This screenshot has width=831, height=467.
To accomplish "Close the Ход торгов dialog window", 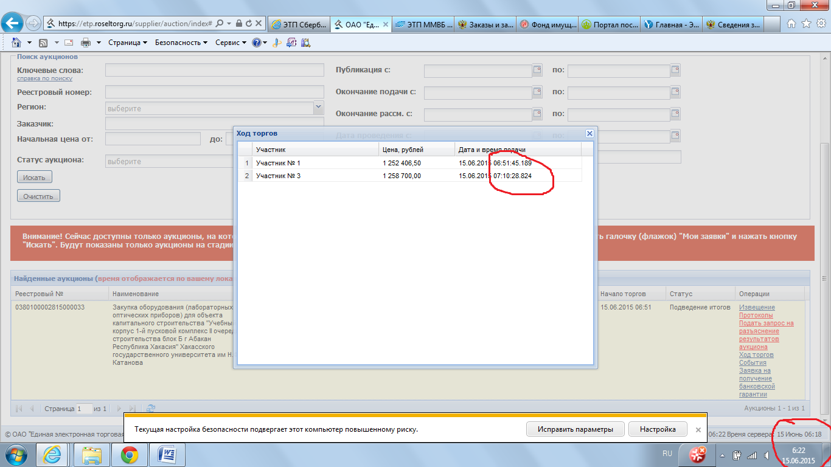I will [x=589, y=133].
